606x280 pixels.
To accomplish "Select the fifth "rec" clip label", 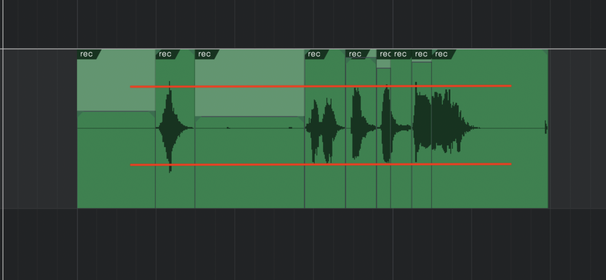I will tap(355, 54).
